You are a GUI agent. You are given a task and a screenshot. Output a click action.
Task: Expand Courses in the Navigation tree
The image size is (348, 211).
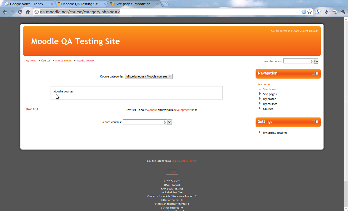coord(260,108)
